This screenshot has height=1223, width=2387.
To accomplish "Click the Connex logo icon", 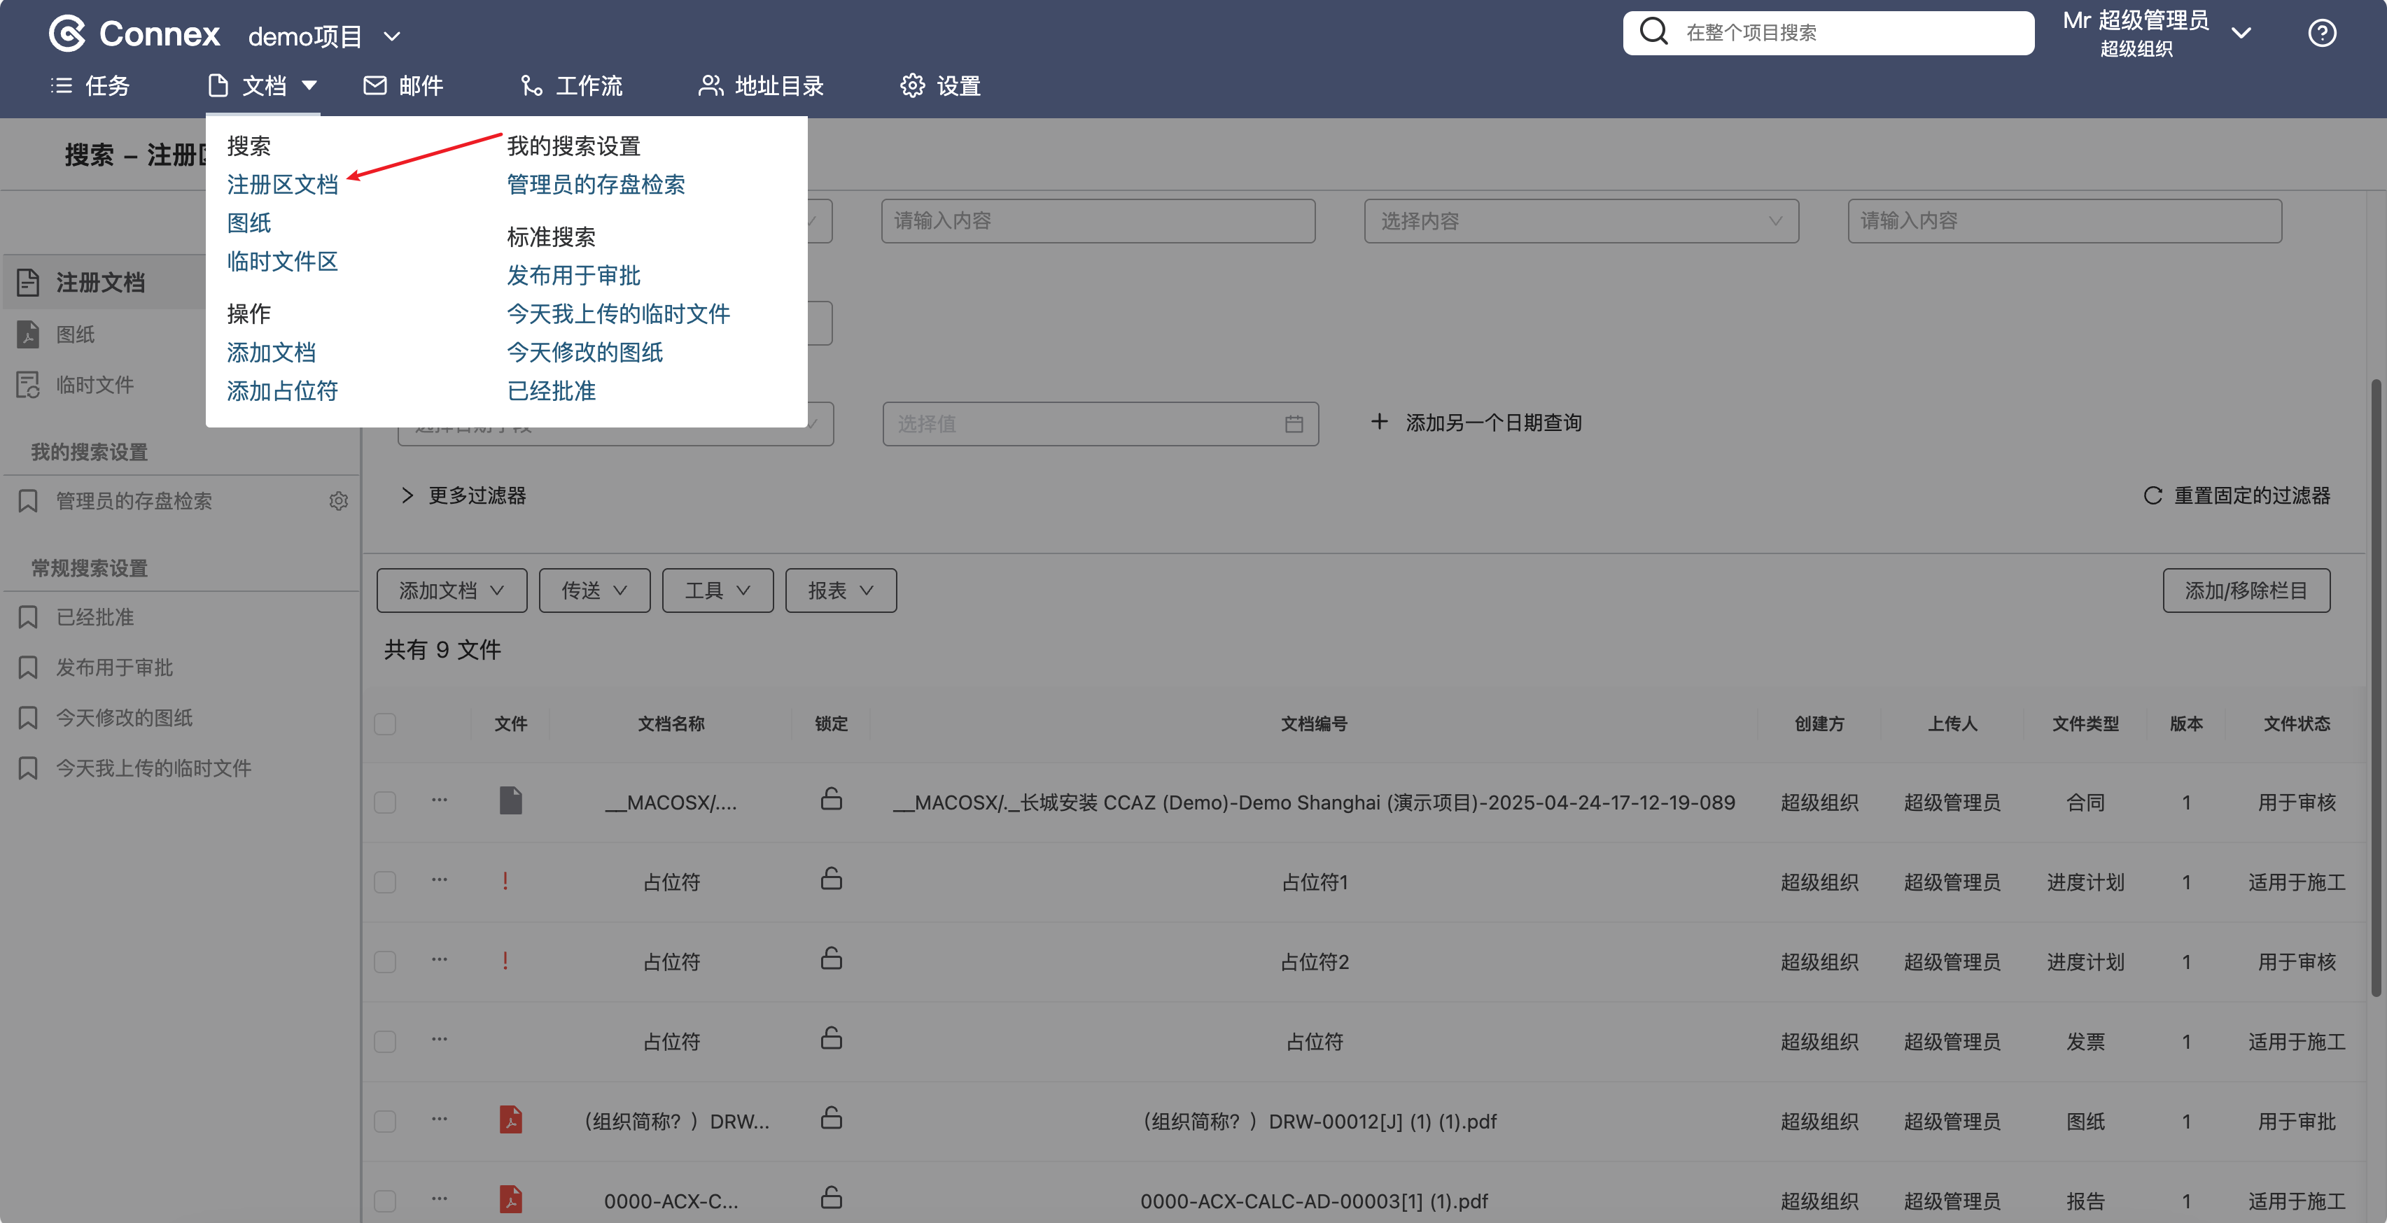I will 68,34.
